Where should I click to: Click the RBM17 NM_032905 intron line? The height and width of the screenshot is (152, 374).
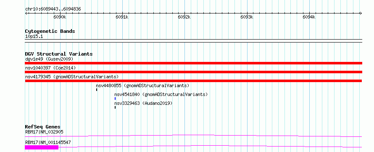click(x=193, y=136)
